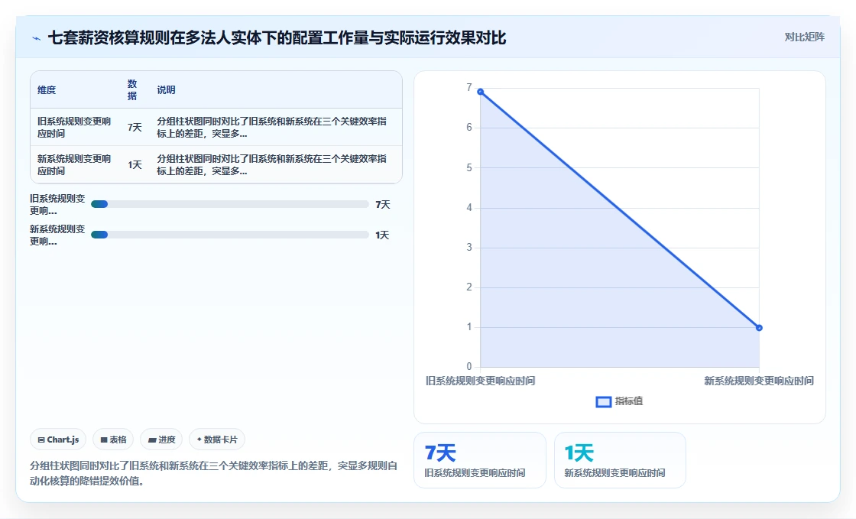This screenshot has height=519, width=856.
Task: Click the chart data point at value 1
Action: 759,327
